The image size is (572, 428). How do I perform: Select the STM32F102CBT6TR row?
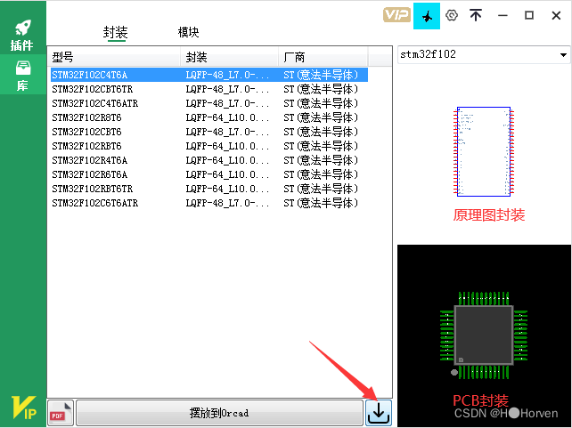pyautogui.click(x=209, y=89)
